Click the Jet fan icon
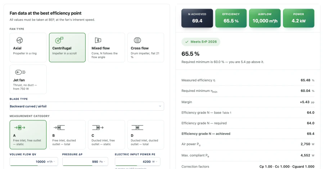The height and width of the screenshot is (169, 324). (x=20, y=72)
